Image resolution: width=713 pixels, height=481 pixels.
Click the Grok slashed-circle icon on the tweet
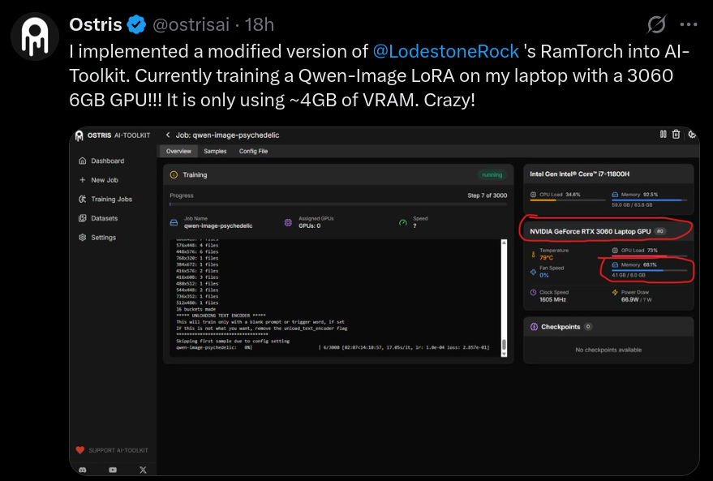656,24
